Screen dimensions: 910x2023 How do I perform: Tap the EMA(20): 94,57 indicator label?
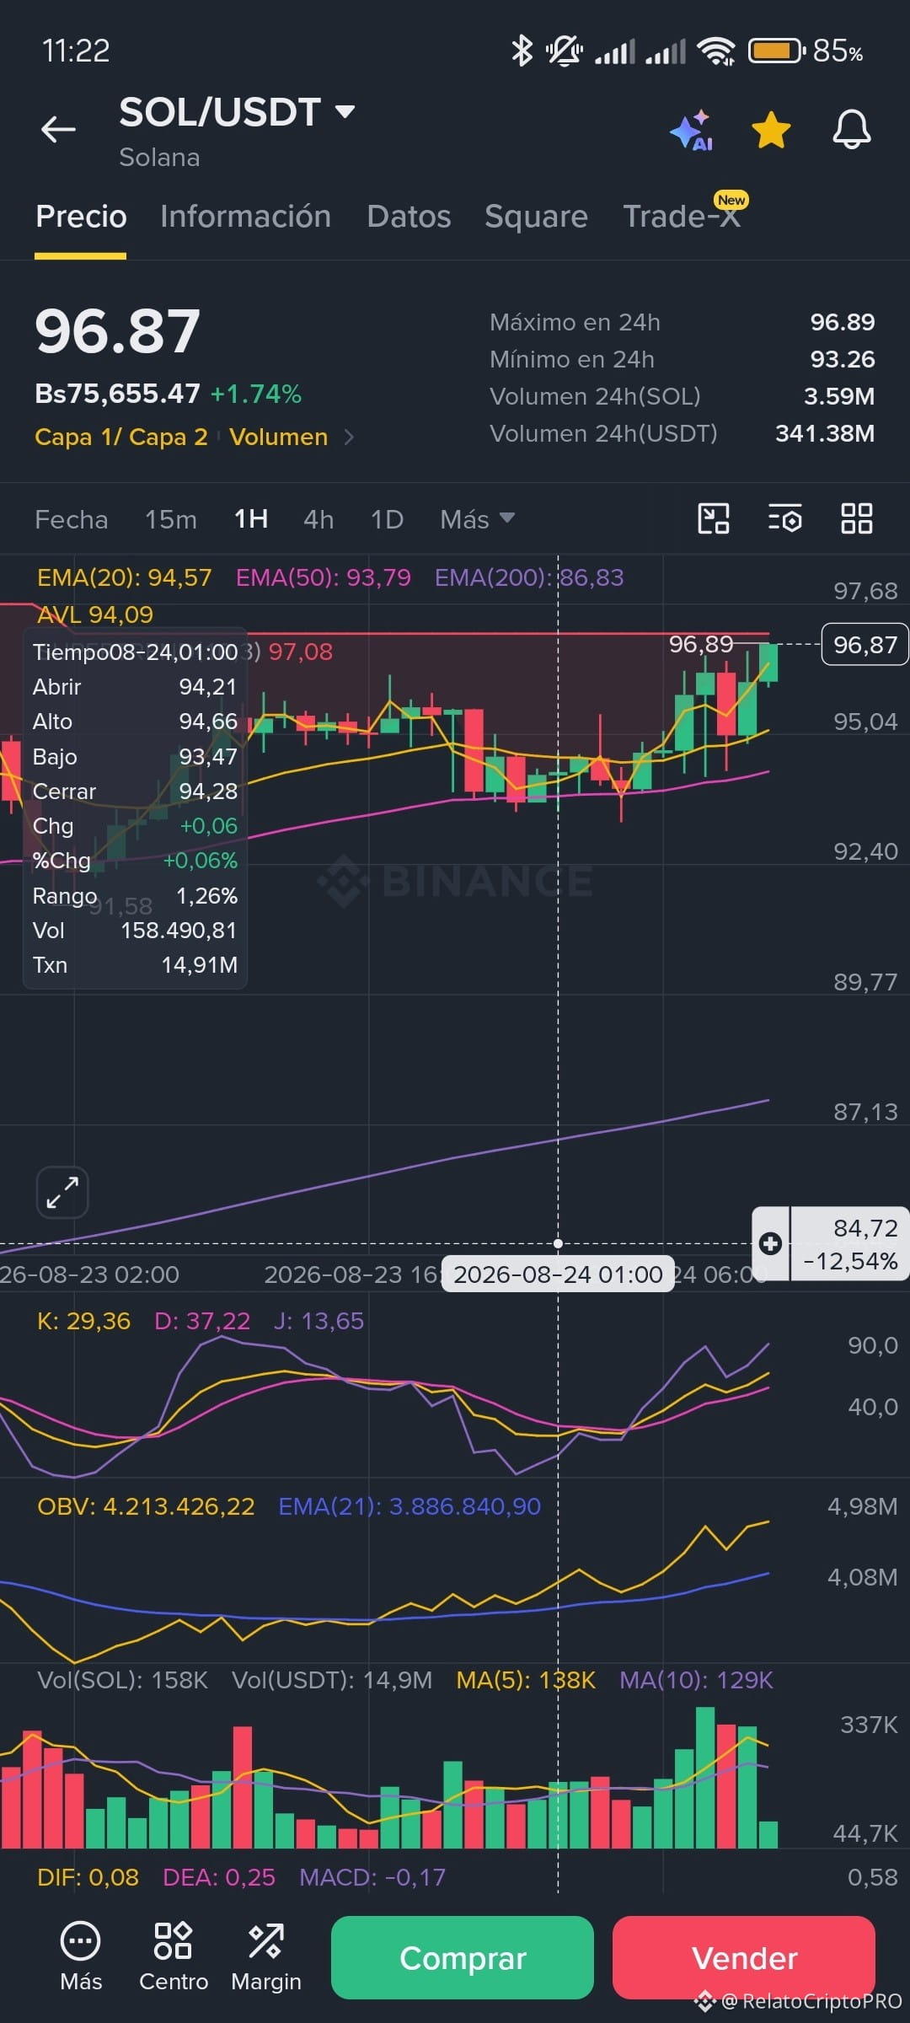(124, 577)
